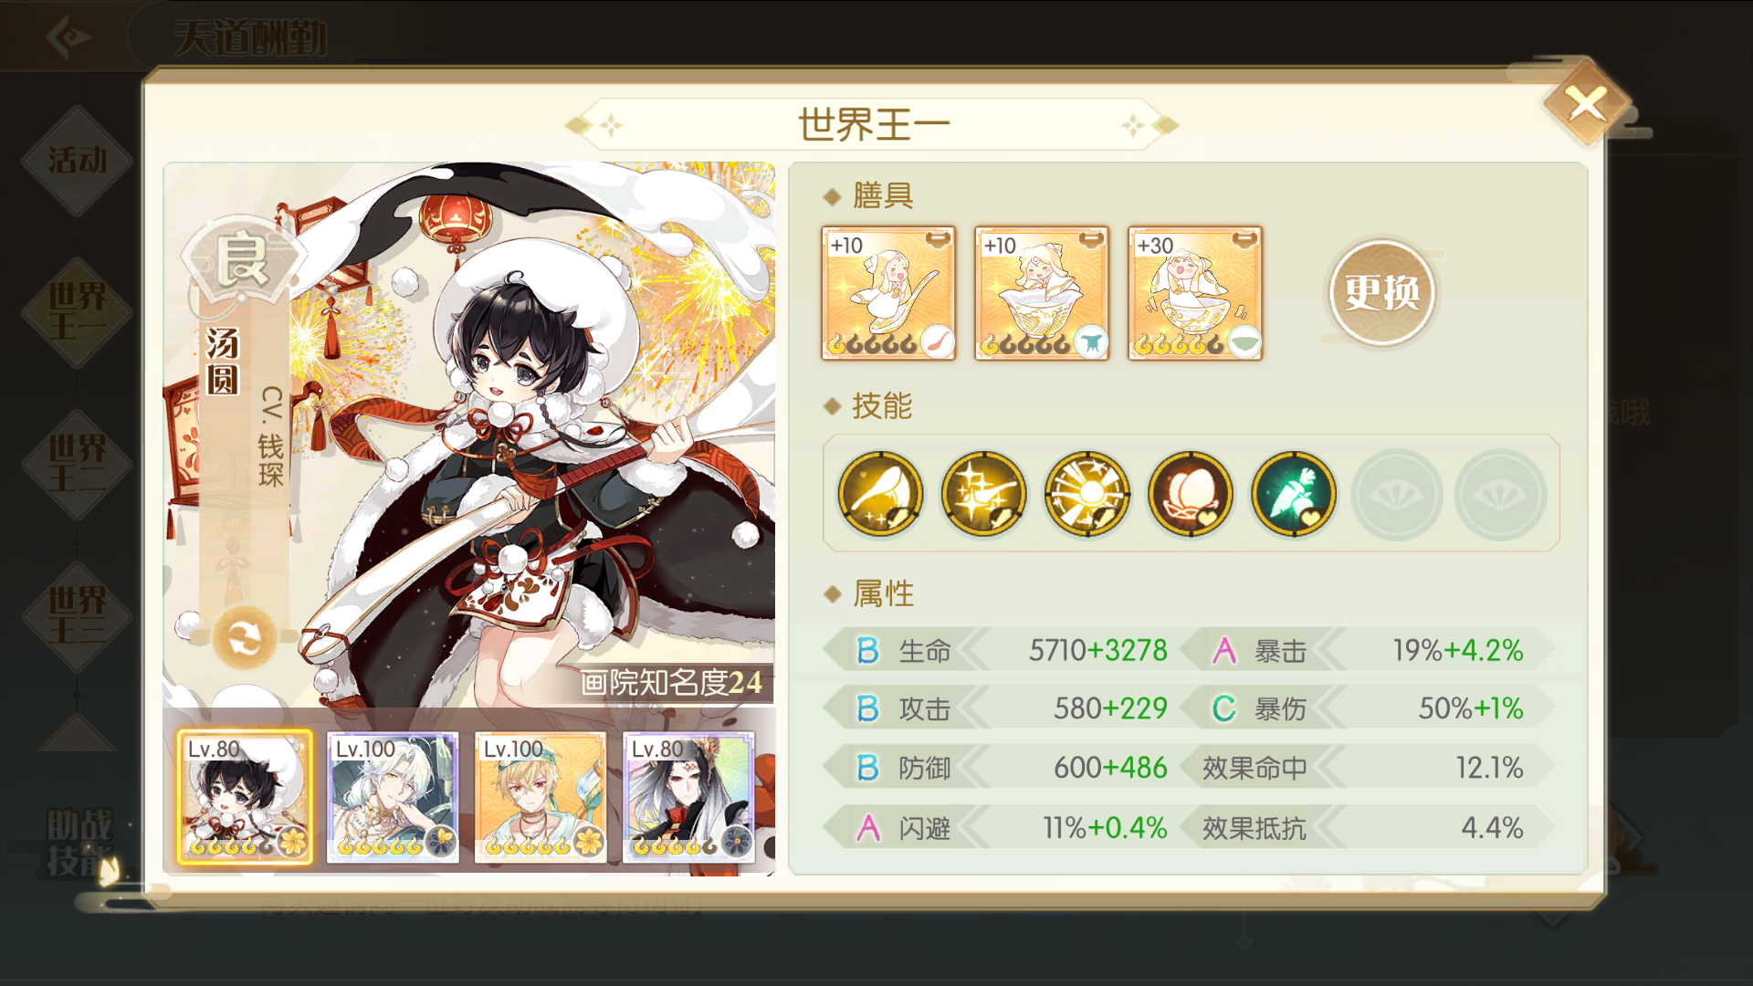Open the feather wing skill icon
Image resolution: width=1753 pixels, height=986 pixels.
click(x=880, y=494)
